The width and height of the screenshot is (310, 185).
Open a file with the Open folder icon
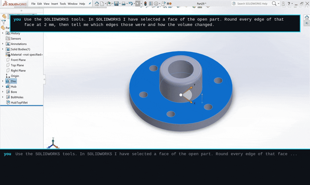[x=109, y=4]
